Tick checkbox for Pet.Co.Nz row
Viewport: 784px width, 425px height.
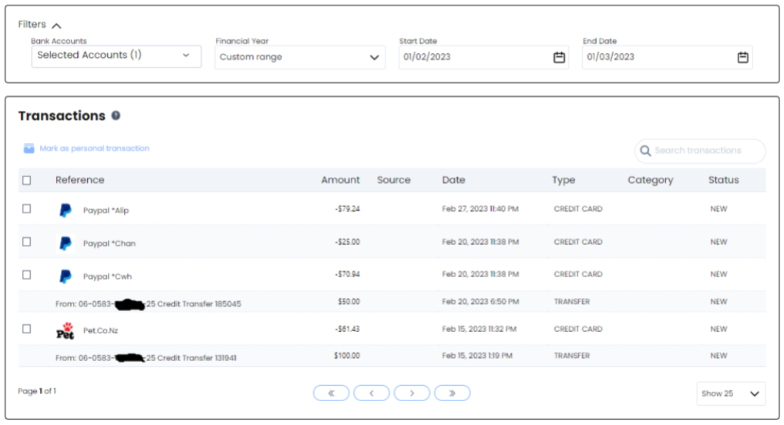point(26,329)
